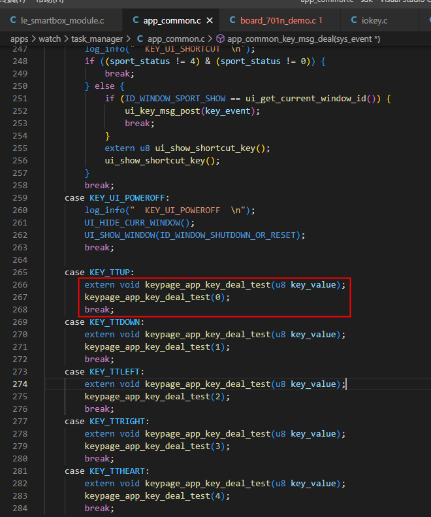
Task: Click 'keypage_app_key_deal_test(1);' call
Action: click(157, 347)
